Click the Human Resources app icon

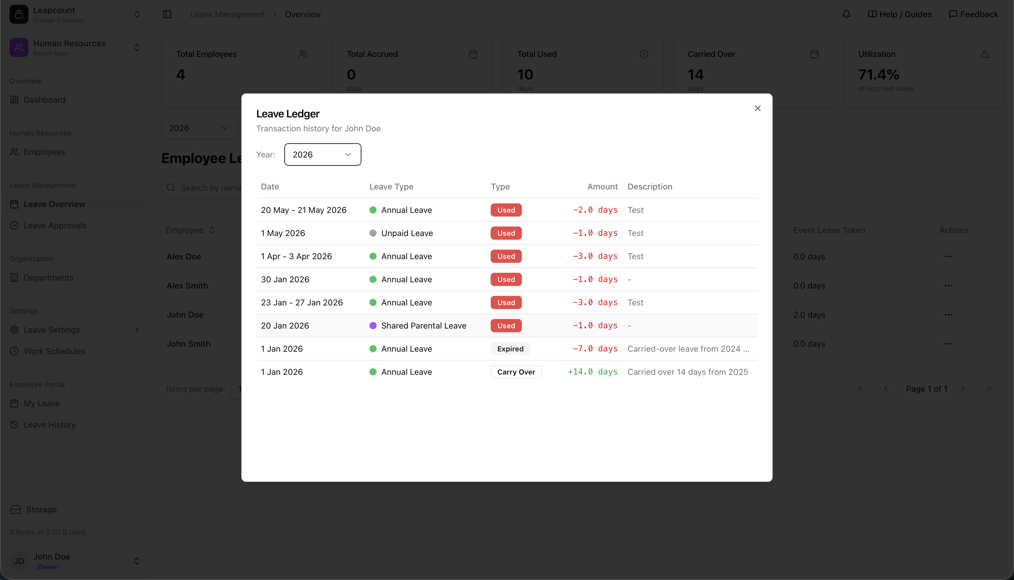(x=19, y=47)
